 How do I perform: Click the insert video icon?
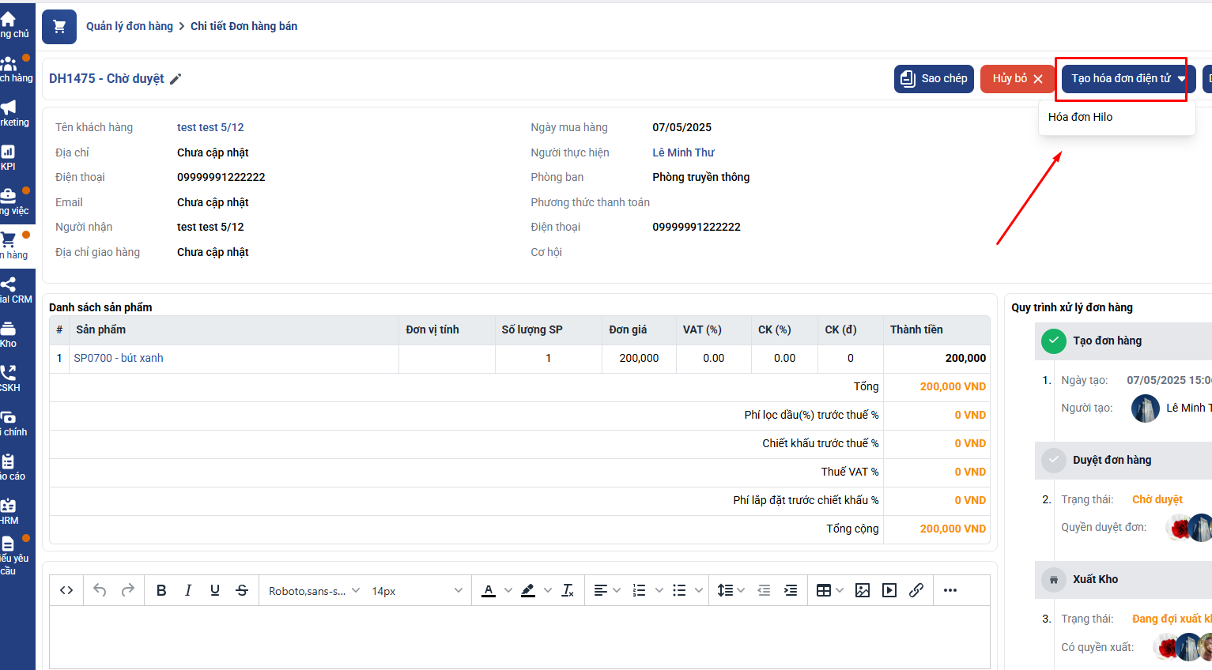point(889,590)
